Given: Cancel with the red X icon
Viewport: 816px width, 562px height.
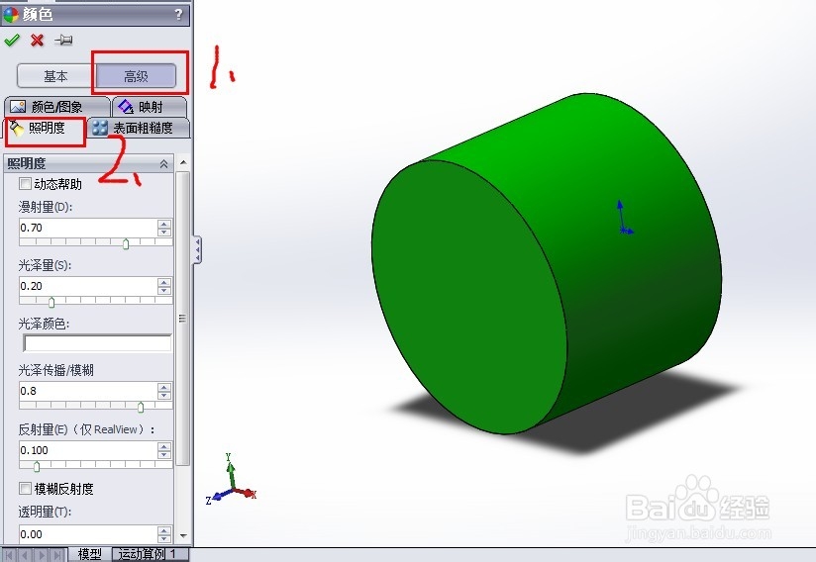Looking at the screenshot, I should (37, 40).
